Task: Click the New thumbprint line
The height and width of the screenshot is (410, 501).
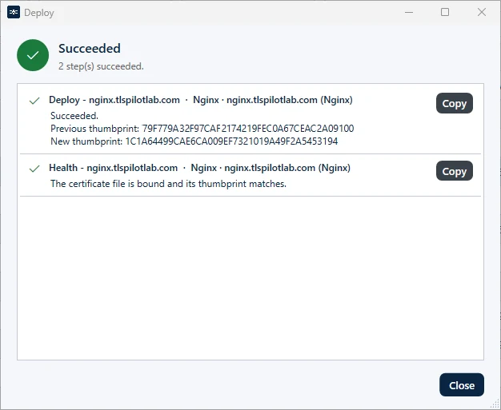Action: pos(194,141)
